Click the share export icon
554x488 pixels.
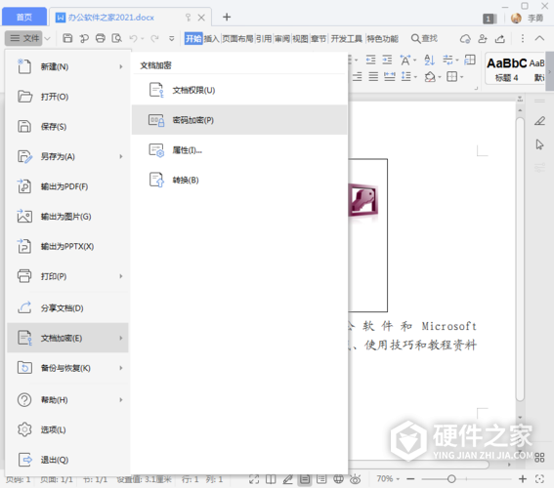click(500, 38)
